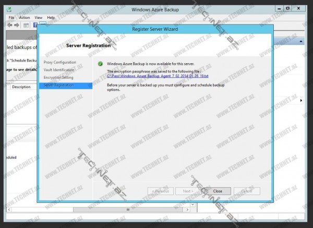This screenshot has width=313, height=228.
Task: Click the blue help icon in the toolbar
Action: 35,25
